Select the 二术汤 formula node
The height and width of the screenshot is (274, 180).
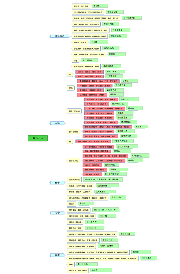[99, 42]
